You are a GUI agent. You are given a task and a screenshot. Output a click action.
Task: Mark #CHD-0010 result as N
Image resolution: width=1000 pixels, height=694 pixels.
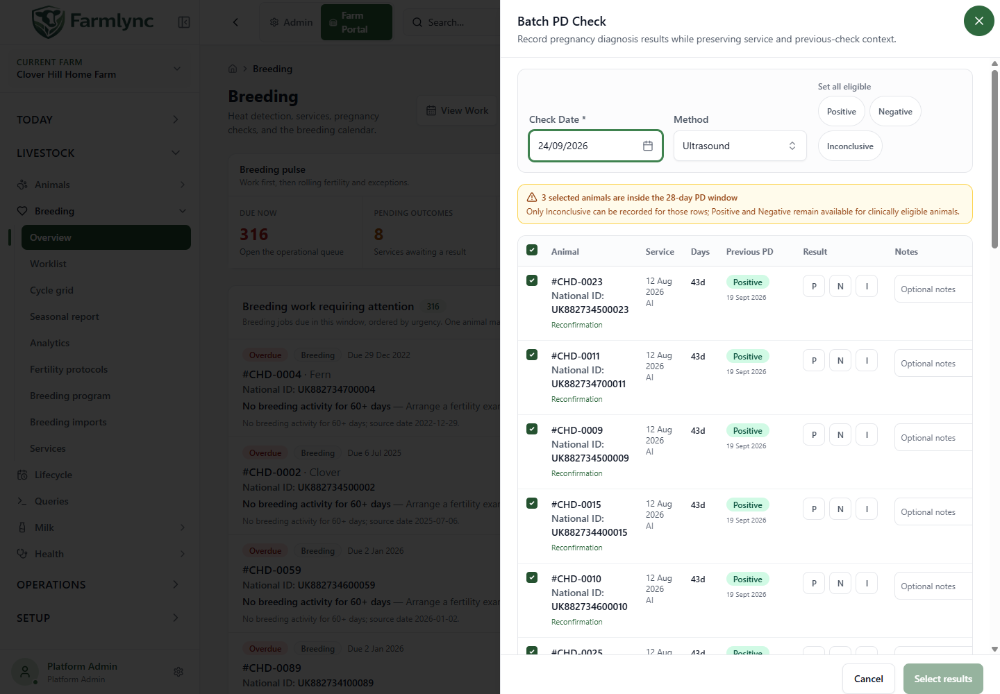pos(840,583)
